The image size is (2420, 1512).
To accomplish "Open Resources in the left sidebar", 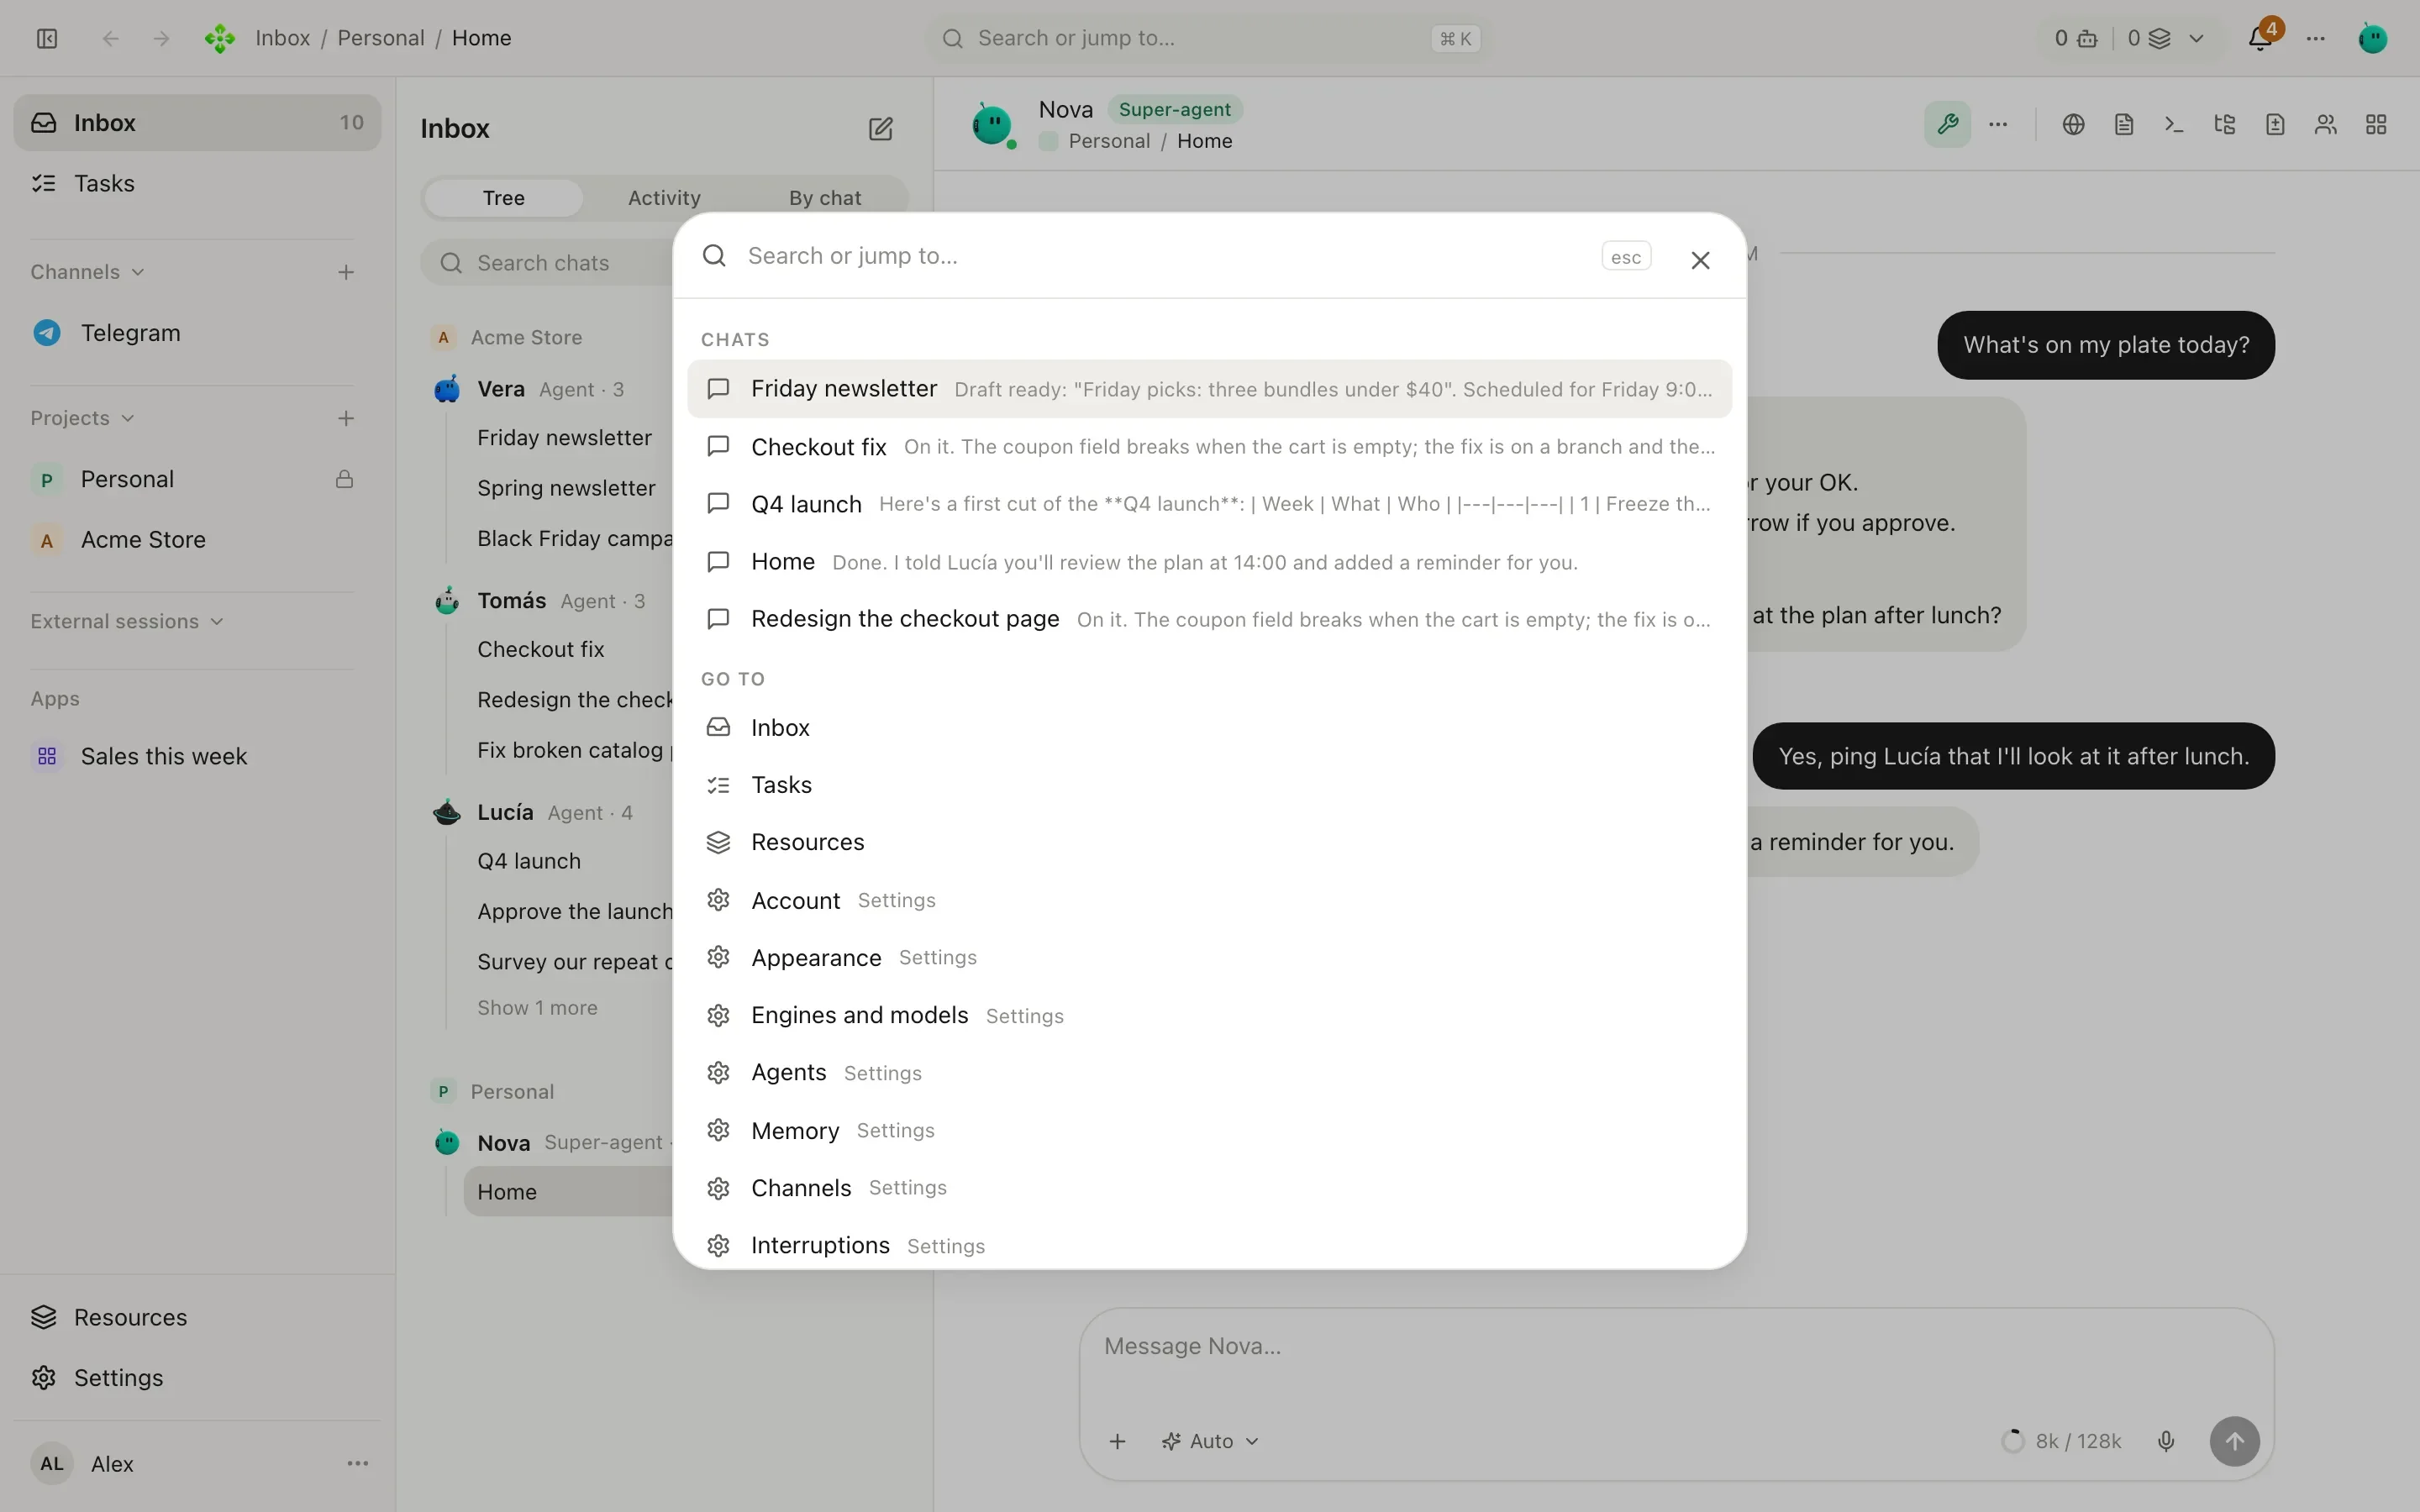I will [196, 1317].
